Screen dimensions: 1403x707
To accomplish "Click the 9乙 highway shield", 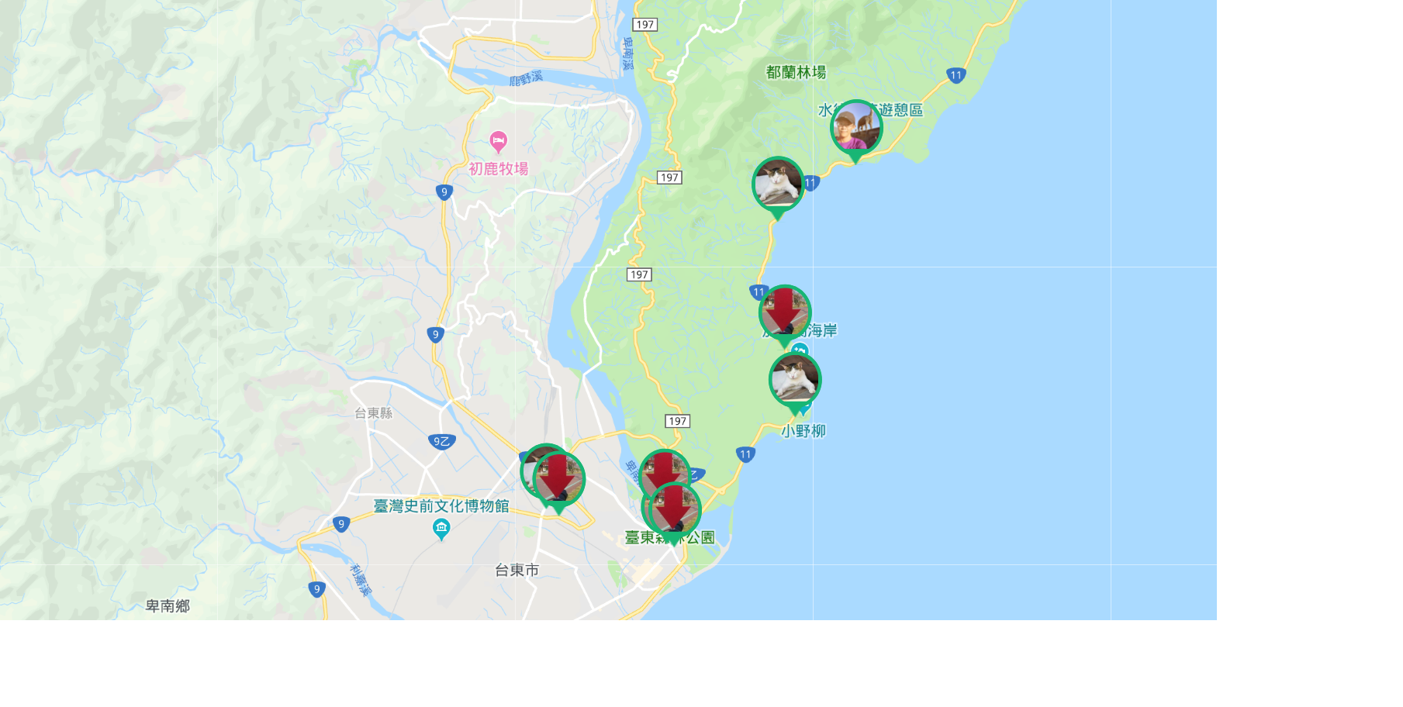I will pyautogui.click(x=441, y=442).
